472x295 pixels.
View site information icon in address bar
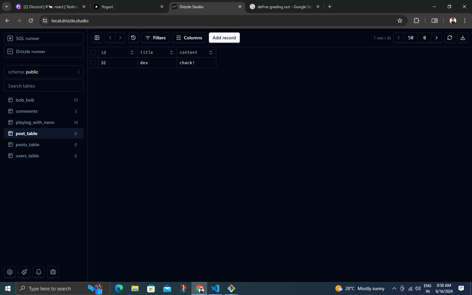(x=45, y=21)
